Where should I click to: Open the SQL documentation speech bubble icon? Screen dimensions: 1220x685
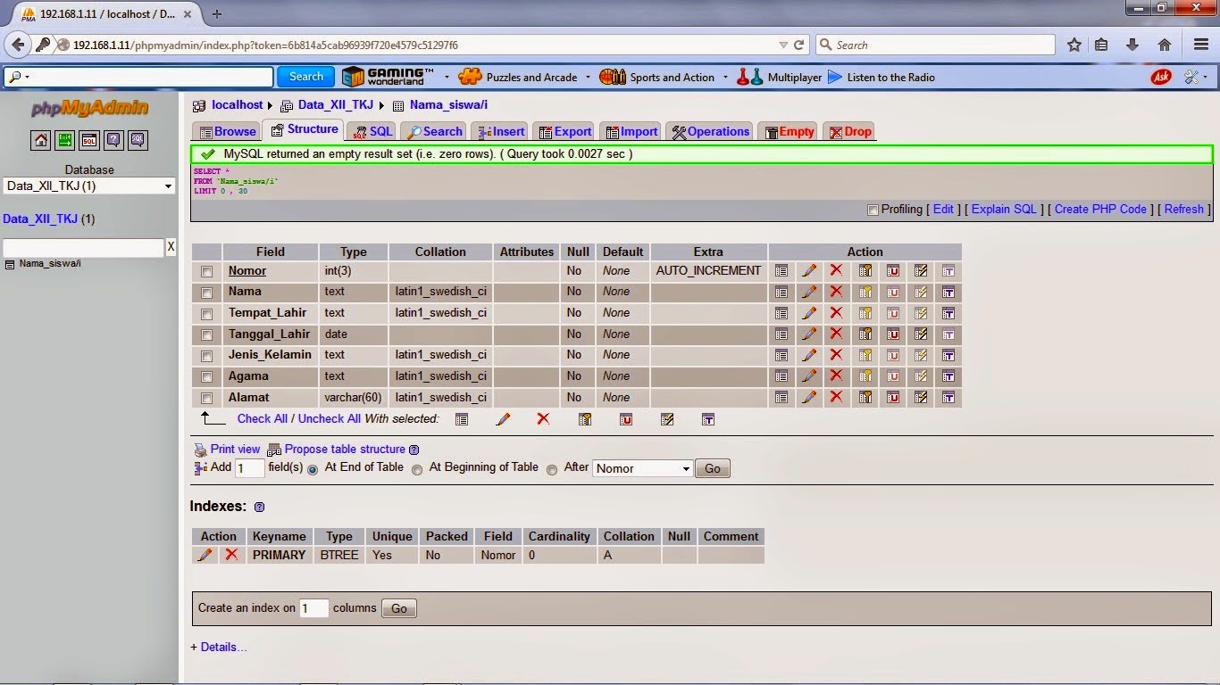137,140
